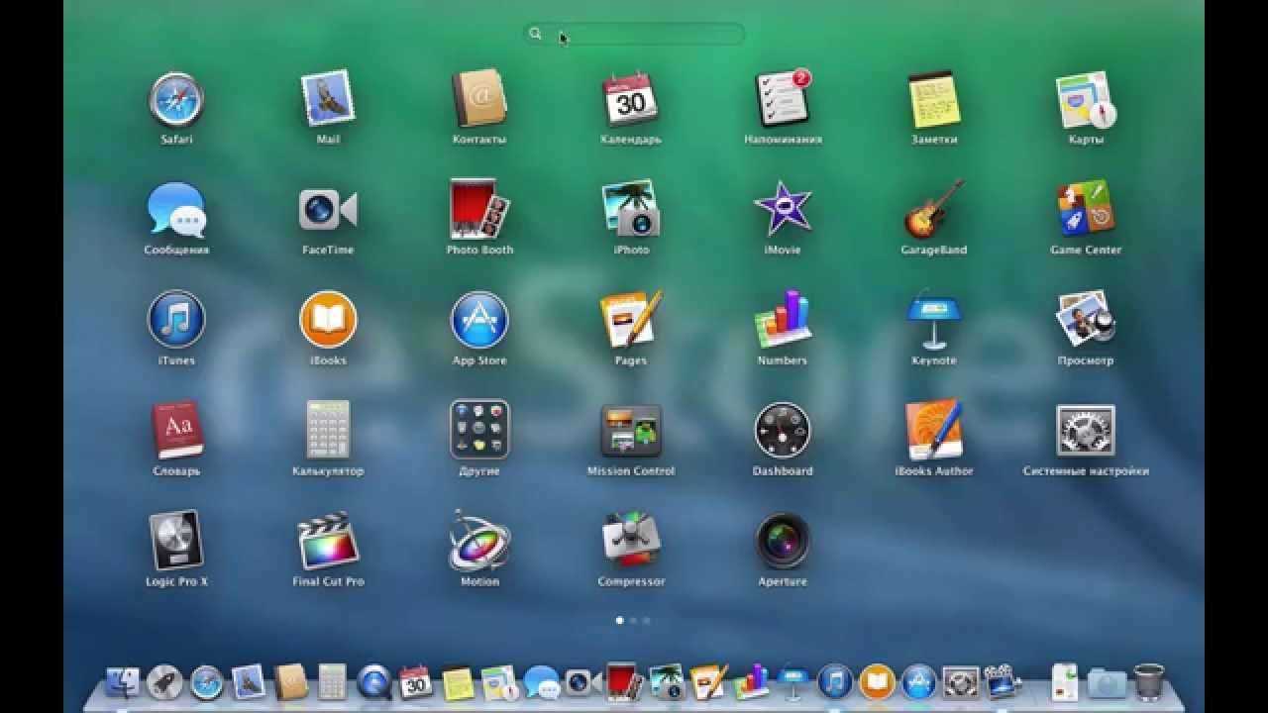Open App Store in the Launchpad grid
This screenshot has width=1268, height=713.
tap(479, 319)
